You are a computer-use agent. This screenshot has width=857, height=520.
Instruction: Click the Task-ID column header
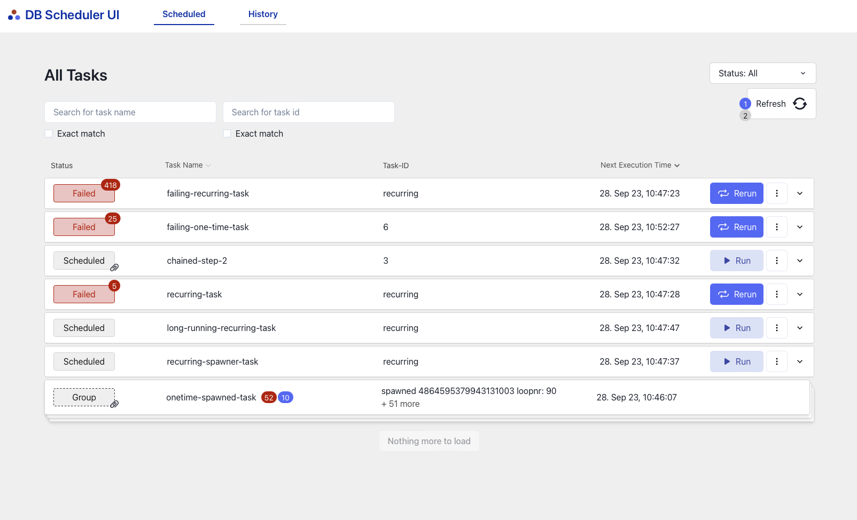(x=396, y=166)
